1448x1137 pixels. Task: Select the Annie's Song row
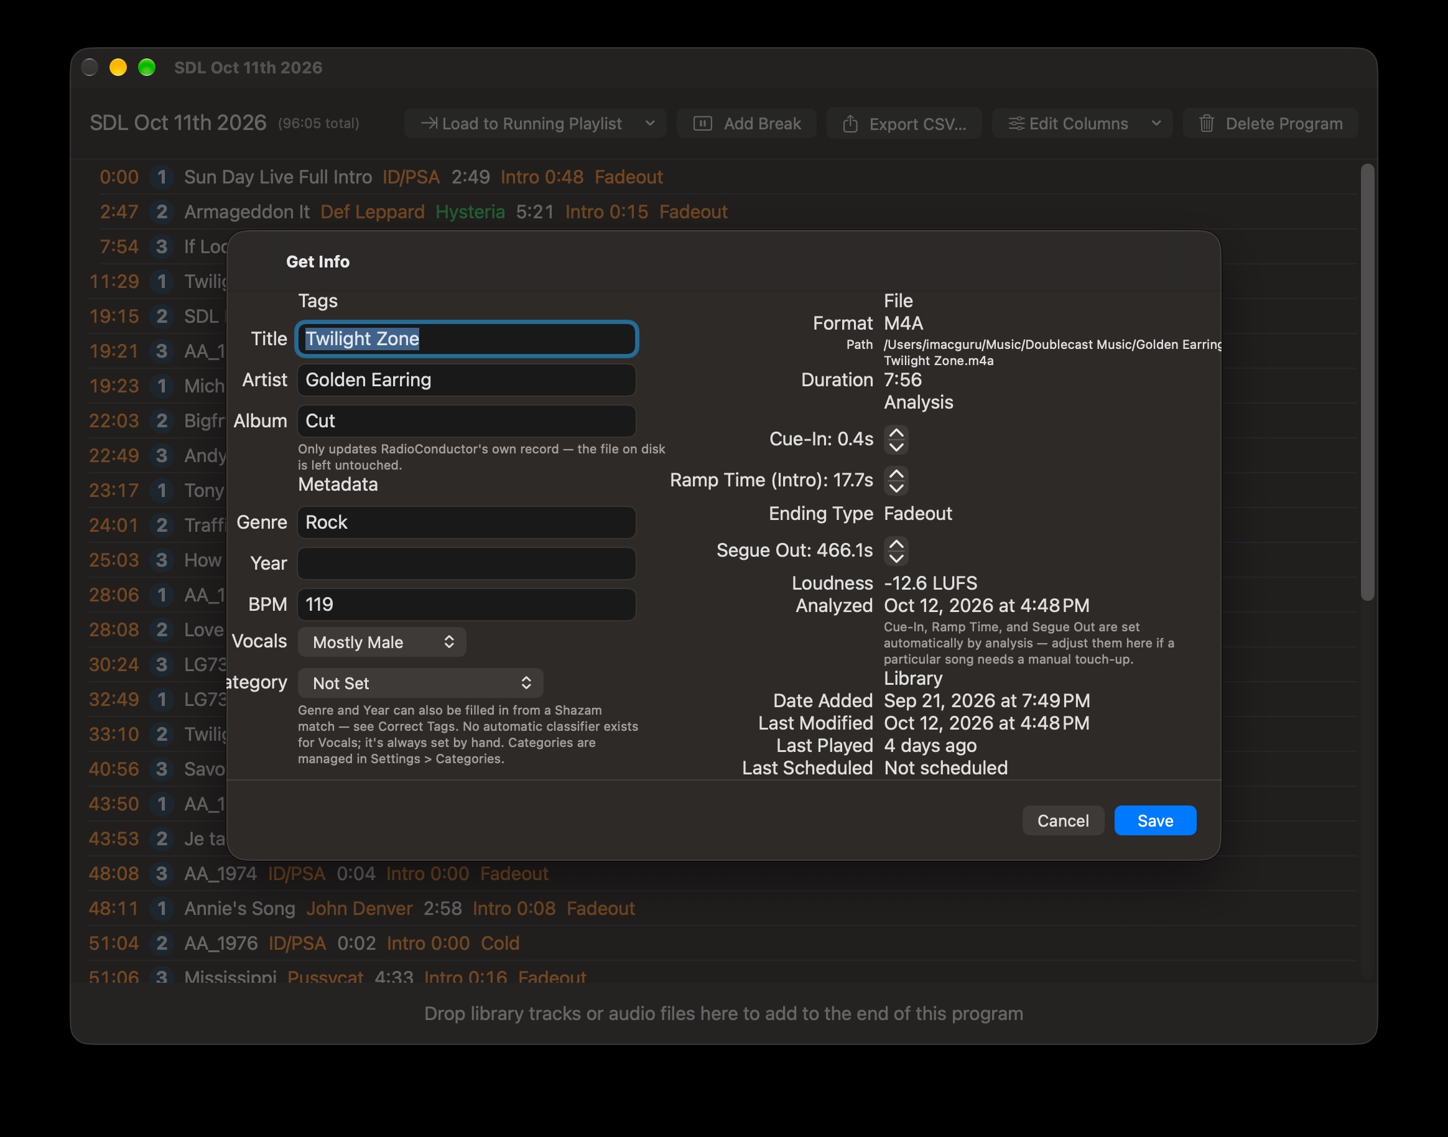(722, 908)
